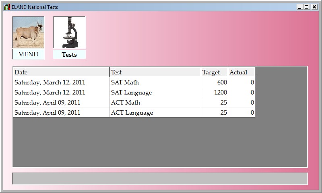Click the Target column header
The height and width of the screenshot is (193, 322).
click(214, 72)
